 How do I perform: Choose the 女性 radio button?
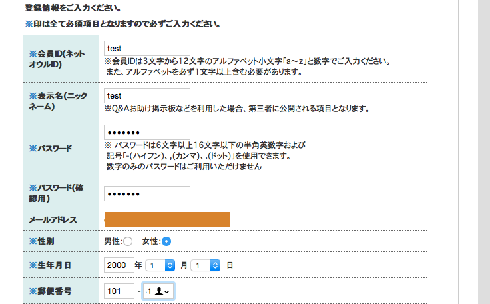click(x=166, y=241)
